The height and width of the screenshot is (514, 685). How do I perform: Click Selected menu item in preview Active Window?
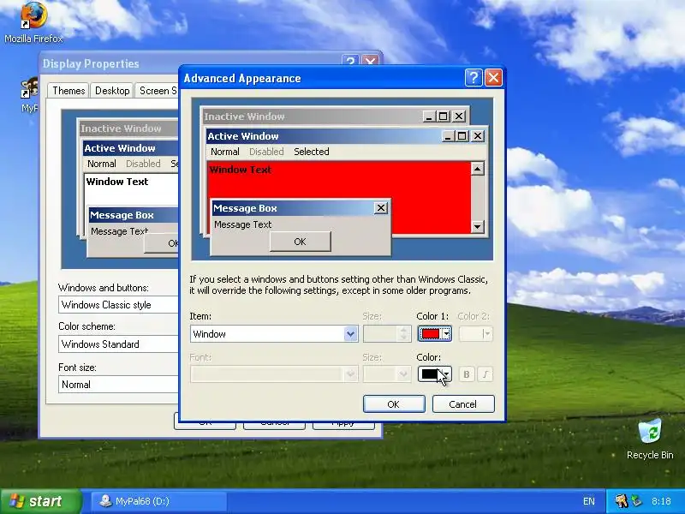pos(312,152)
